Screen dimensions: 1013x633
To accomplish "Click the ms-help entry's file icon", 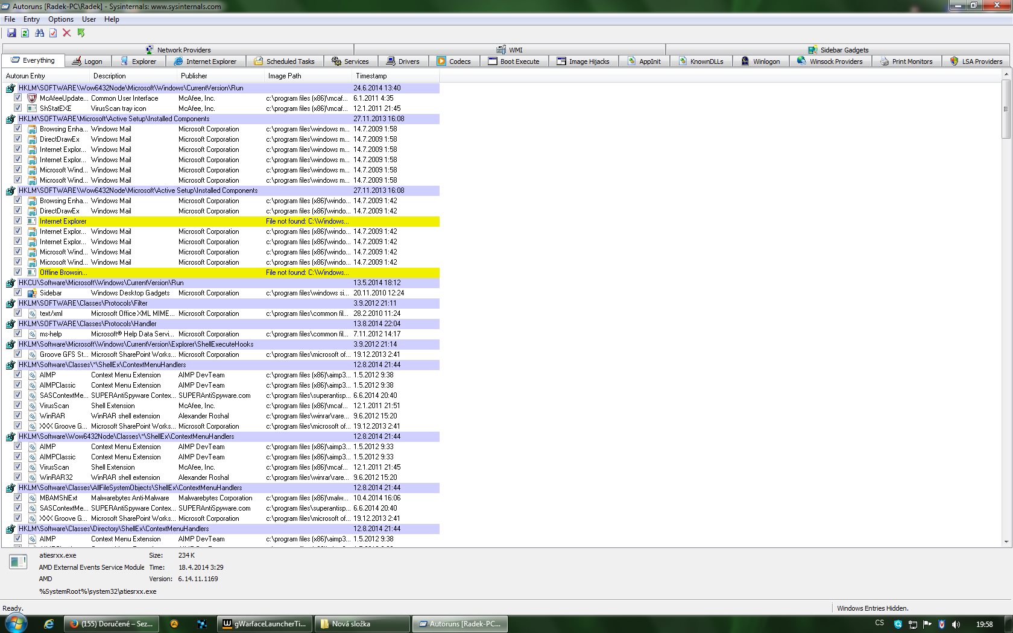I will (x=32, y=334).
